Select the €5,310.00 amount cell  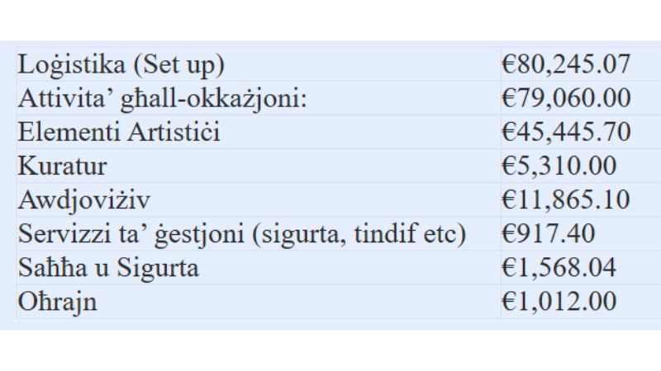559,166
